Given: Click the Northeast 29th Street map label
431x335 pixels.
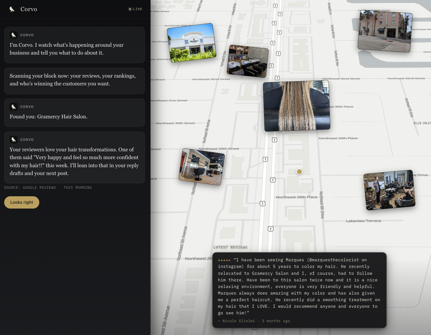Looking at the screenshot, I should coord(219,149).
